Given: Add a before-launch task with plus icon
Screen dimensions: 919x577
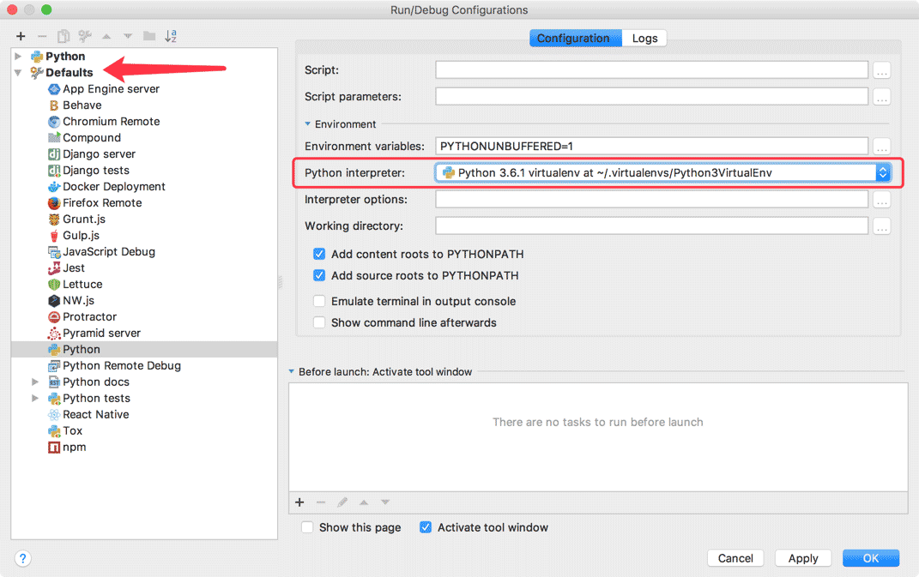Looking at the screenshot, I should tap(299, 502).
